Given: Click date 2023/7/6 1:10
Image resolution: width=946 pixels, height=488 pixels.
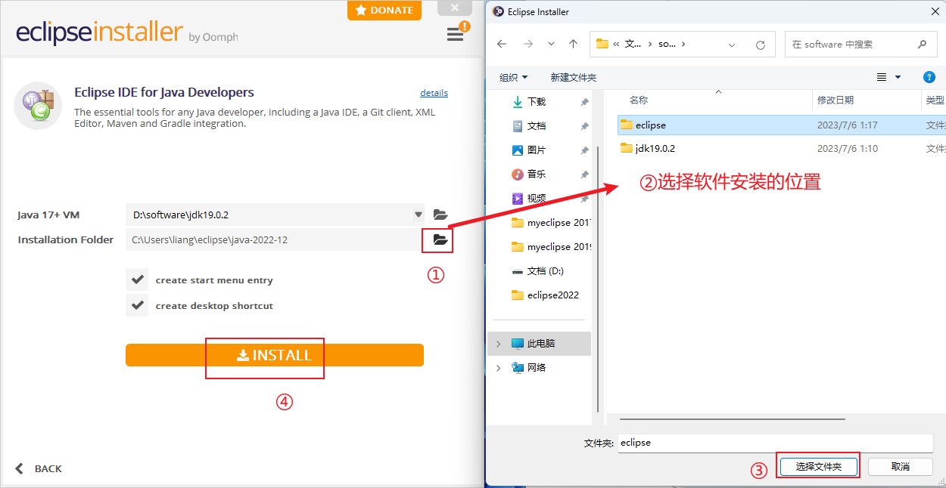Looking at the screenshot, I should (848, 148).
